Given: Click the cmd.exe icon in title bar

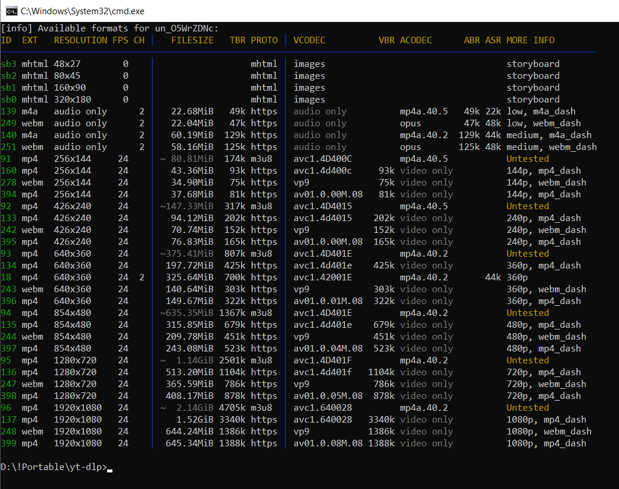Looking at the screenshot, I should [11, 11].
